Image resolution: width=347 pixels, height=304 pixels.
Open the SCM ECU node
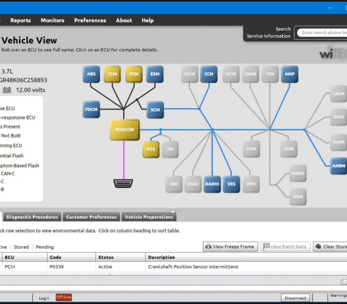pyautogui.click(x=154, y=109)
